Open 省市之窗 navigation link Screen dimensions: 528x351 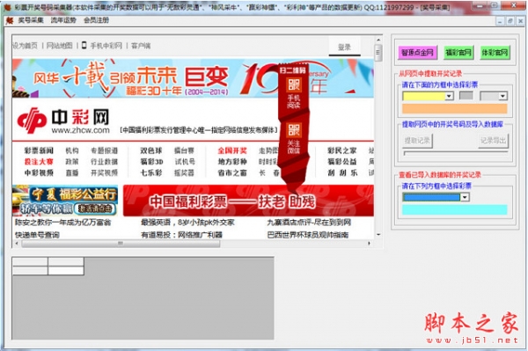point(232,173)
